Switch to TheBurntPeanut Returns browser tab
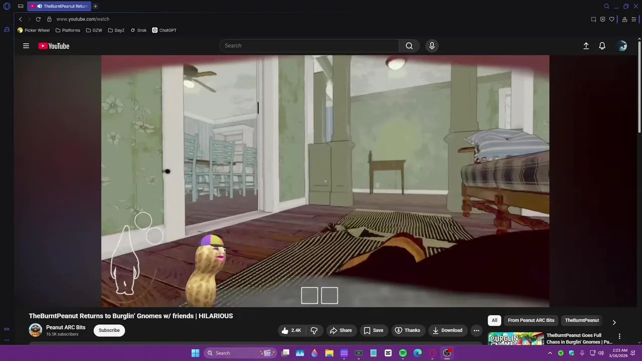The image size is (642, 361). [59, 6]
